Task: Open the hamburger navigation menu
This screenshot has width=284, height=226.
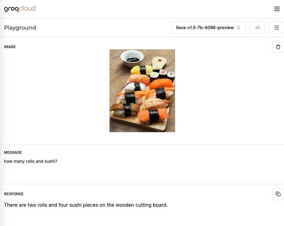Action: point(277,9)
